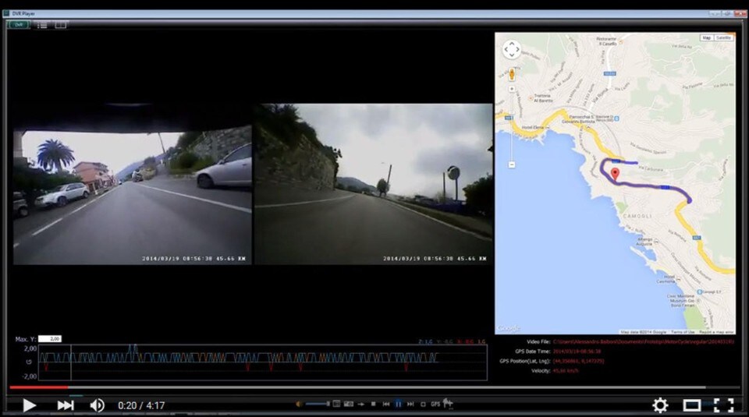This screenshot has width=749, height=417.
Task: Click the YouTube play button
Action: click(29, 405)
